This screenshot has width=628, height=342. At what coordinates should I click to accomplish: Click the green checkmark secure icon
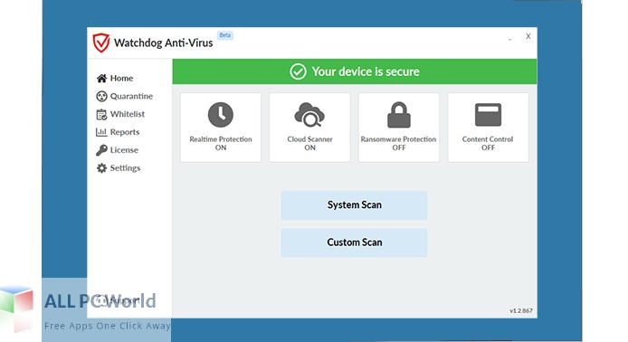298,71
